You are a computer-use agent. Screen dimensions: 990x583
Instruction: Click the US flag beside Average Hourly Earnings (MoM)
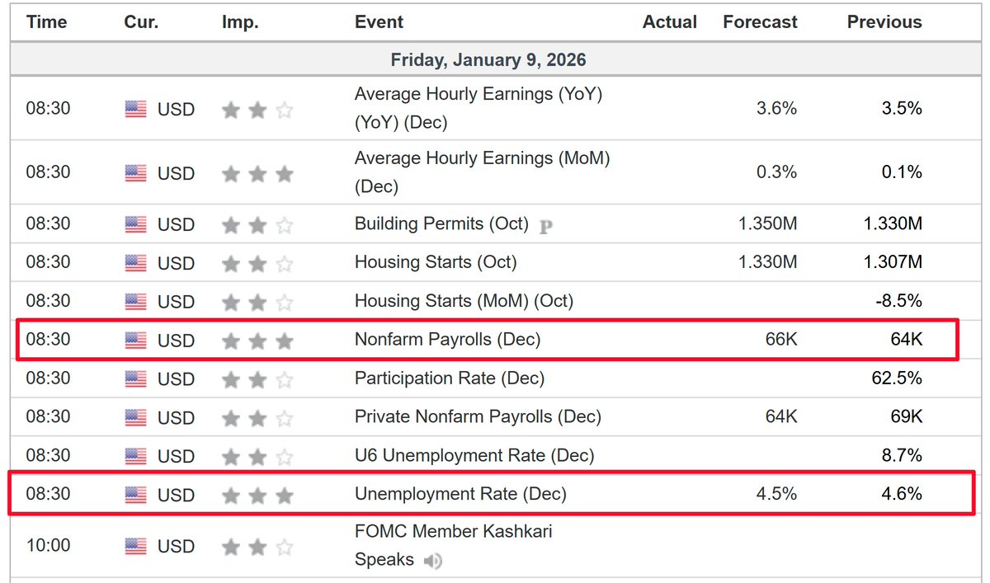point(136,172)
